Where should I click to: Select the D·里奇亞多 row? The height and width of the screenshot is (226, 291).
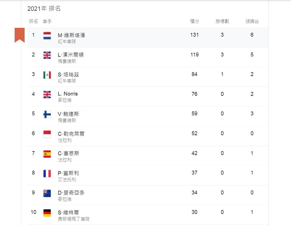(x=148, y=195)
